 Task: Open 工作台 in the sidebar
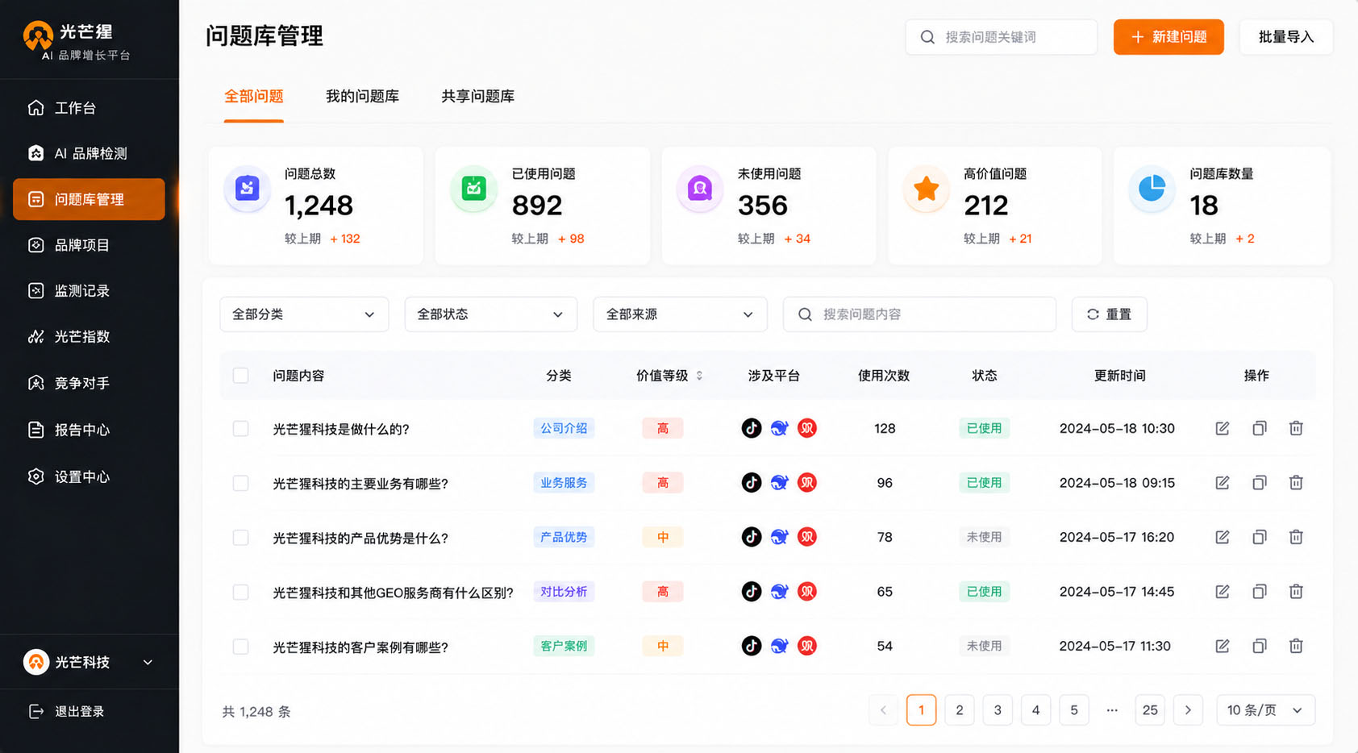point(89,107)
